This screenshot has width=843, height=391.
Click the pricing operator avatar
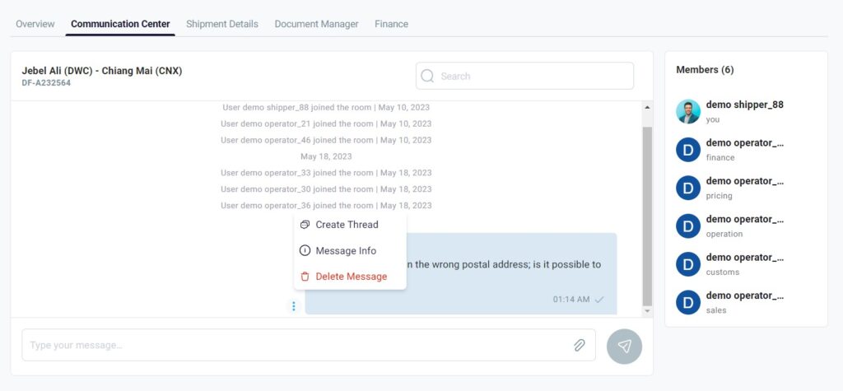coord(688,188)
